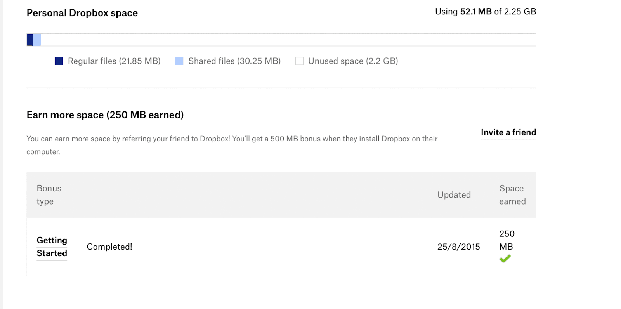This screenshot has width=621, height=309.
Task: Click the 250 MB space earned value
Action: (x=507, y=240)
